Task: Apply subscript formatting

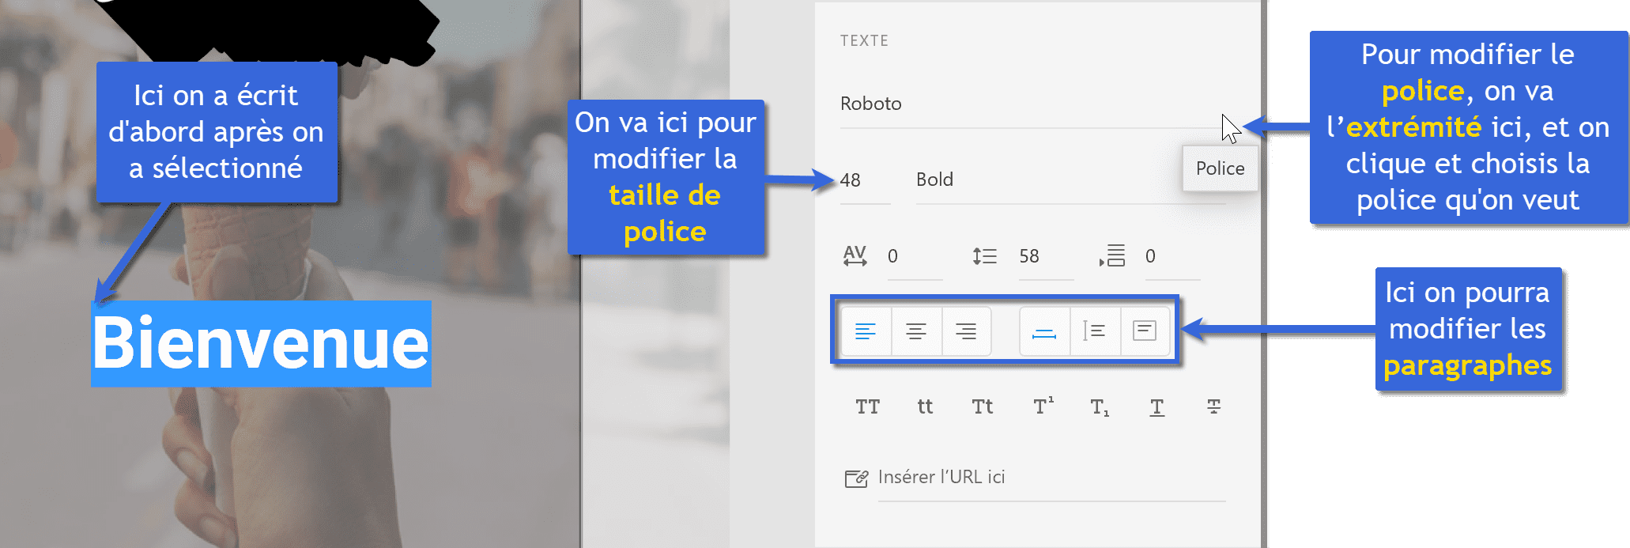Action: click(x=1100, y=407)
